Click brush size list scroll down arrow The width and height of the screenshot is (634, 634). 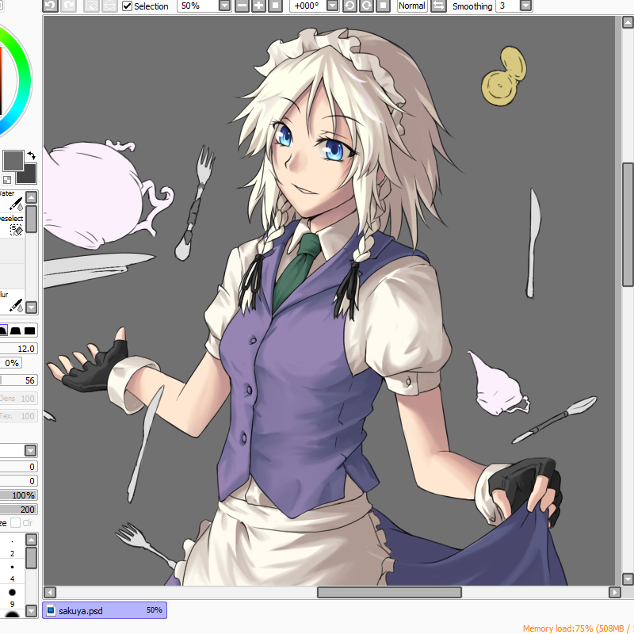point(31,610)
